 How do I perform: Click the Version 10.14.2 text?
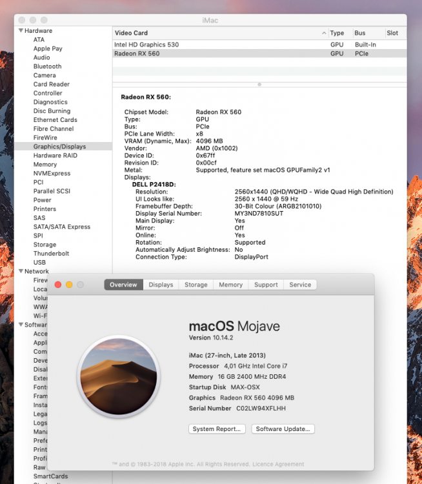pos(211,338)
